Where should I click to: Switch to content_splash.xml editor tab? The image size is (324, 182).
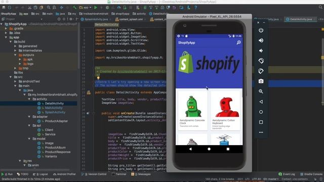pos(131,19)
